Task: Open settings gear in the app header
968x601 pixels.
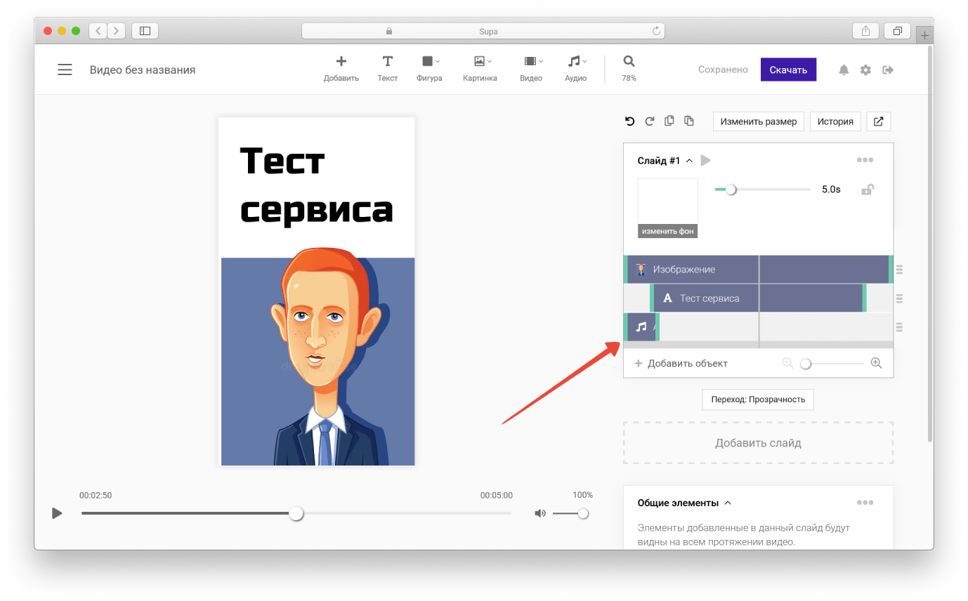Action: pos(865,70)
